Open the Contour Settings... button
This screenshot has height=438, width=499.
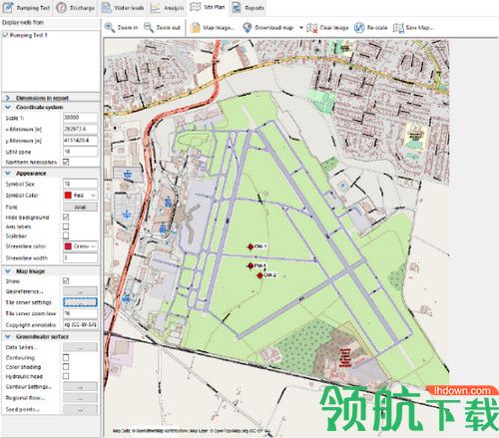coord(80,387)
